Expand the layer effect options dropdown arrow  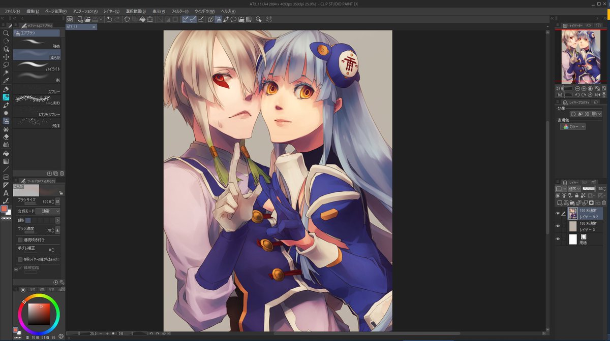(x=600, y=114)
